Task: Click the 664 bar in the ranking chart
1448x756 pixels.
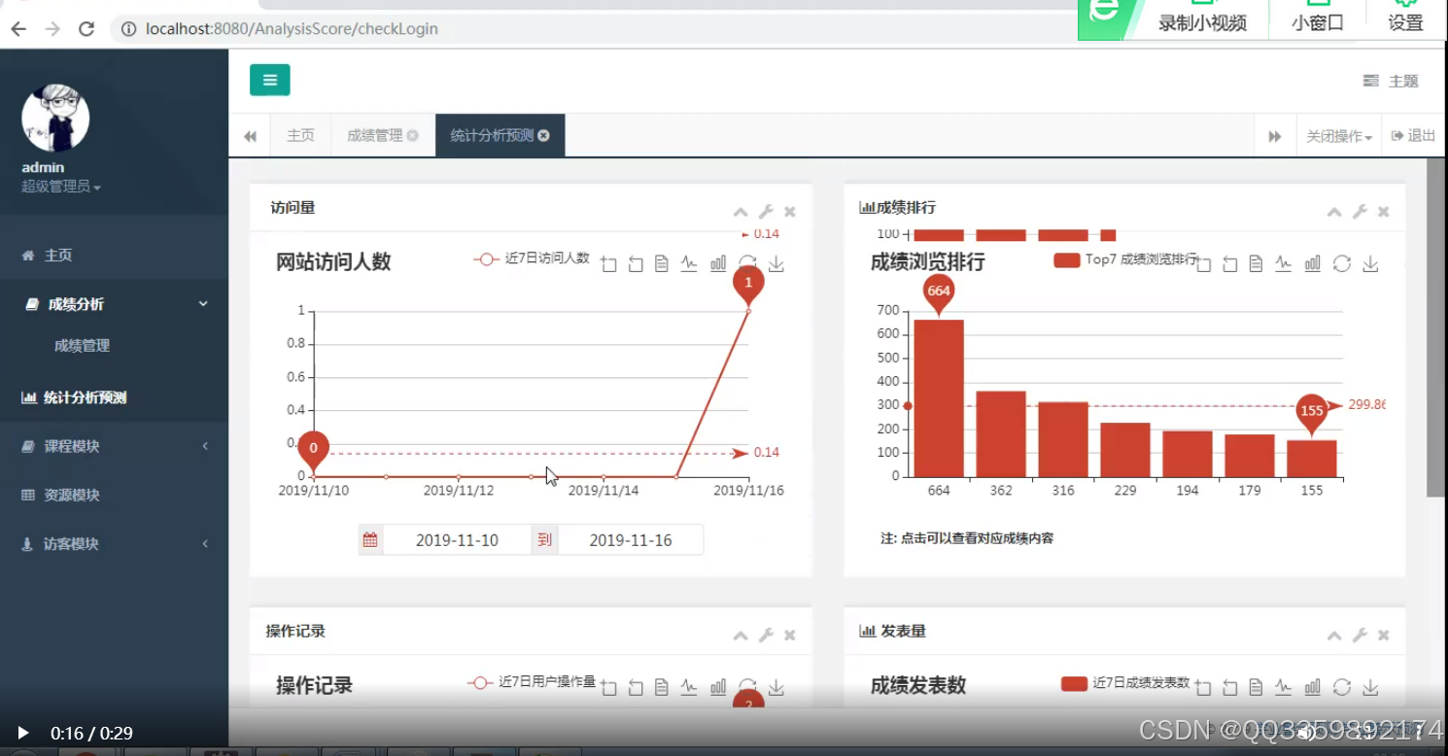Action: click(939, 398)
